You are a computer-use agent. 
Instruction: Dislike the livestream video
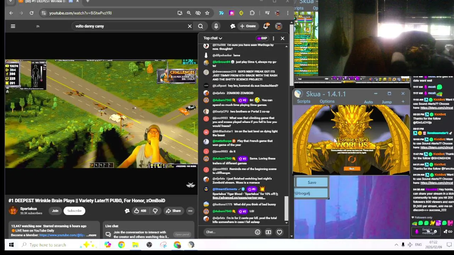155,211
